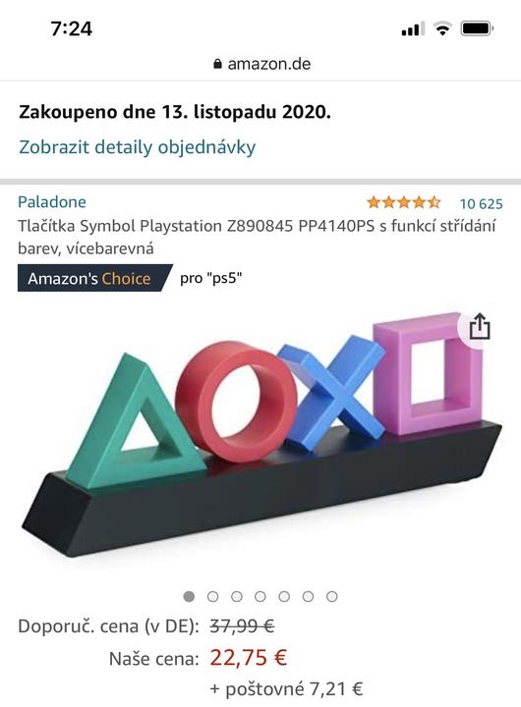Tap the Wi-Fi status icon

click(442, 28)
